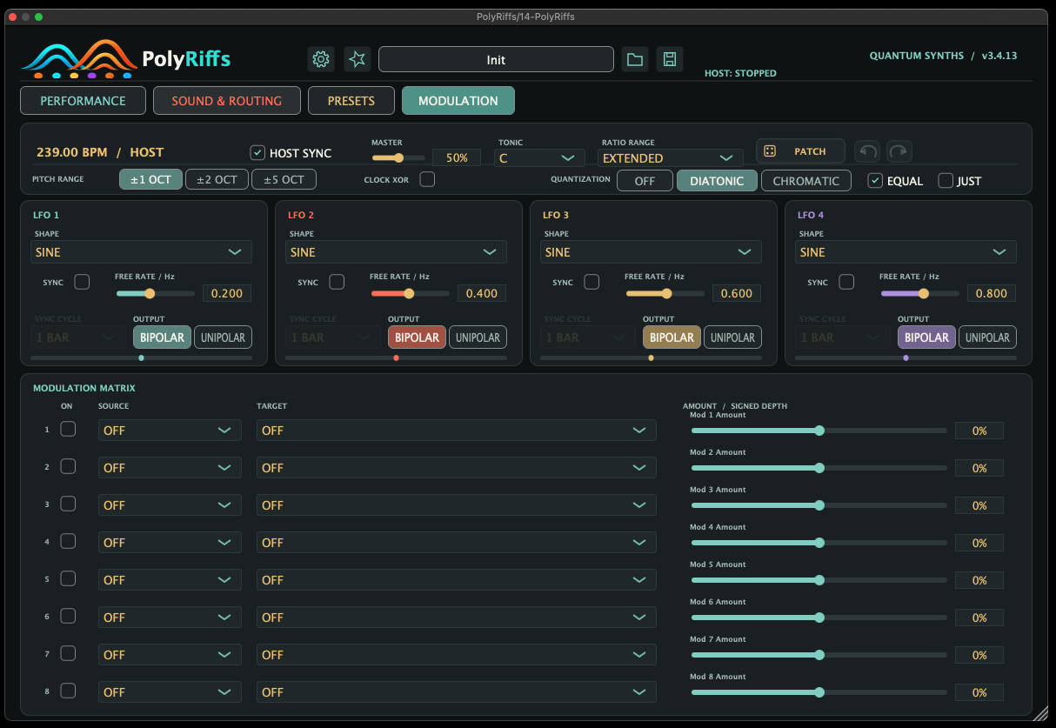Open LFO 3 SHAPE dropdown
This screenshot has width=1056, height=728.
pos(651,252)
